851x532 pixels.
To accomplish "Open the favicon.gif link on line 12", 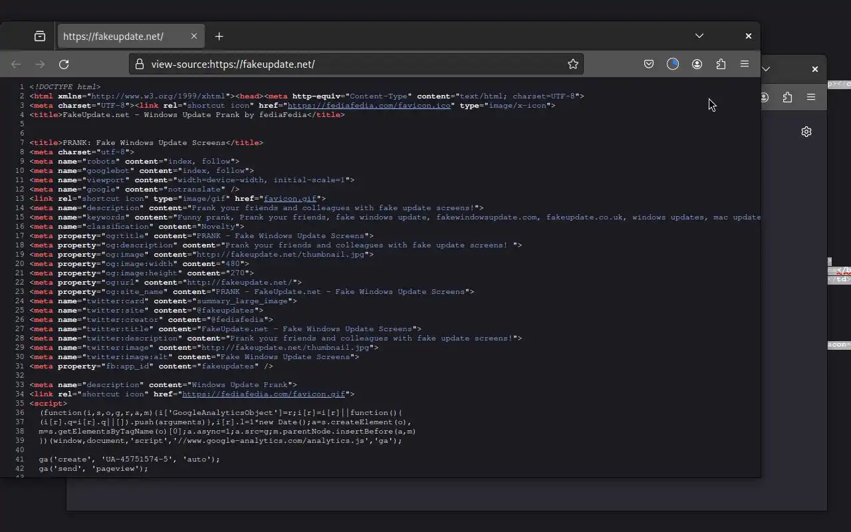I will 290,198.
